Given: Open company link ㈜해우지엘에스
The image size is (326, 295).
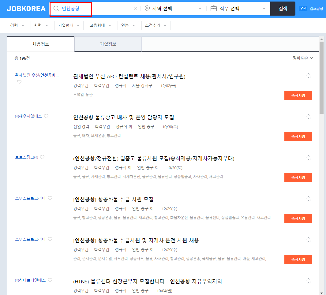Looking at the screenshot, I should point(28,116).
